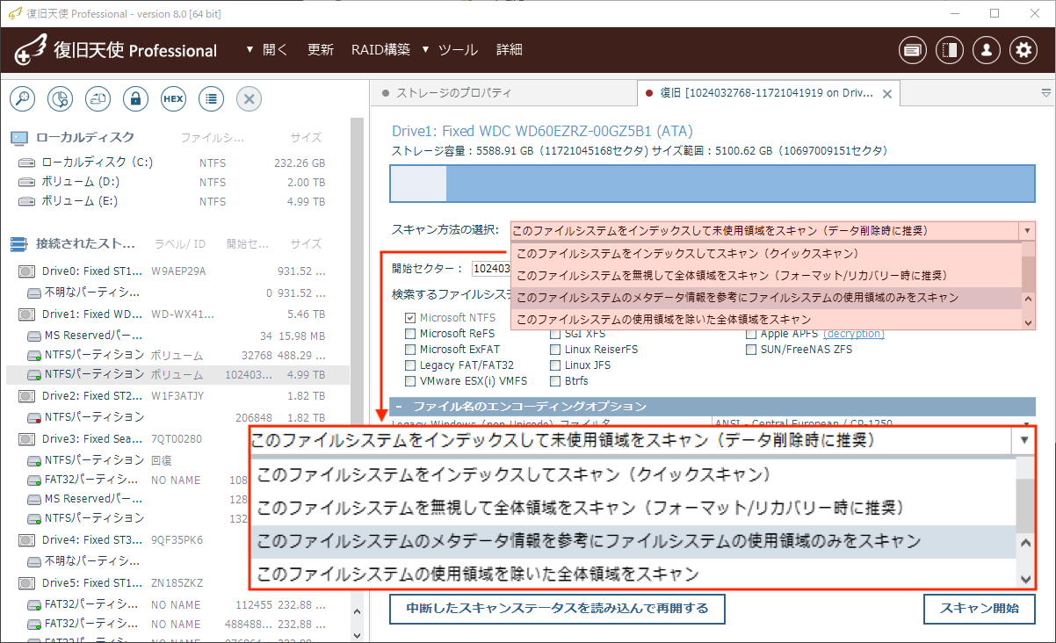Select the 不明なパーティシ... row under Drive0
1056x643 pixels.
click(x=178, y=292)
